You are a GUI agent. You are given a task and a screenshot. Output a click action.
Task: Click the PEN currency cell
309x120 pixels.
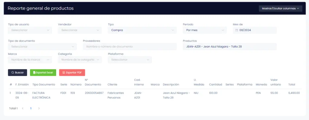point(258,93)
